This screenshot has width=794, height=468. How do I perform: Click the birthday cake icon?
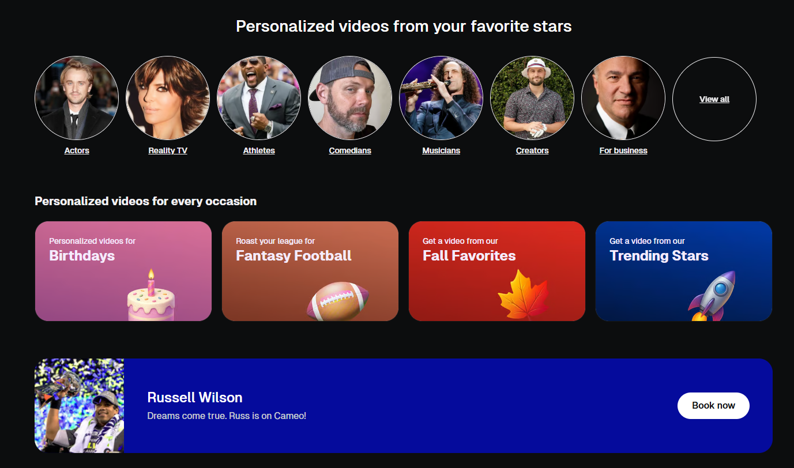[x=151, y=297]
